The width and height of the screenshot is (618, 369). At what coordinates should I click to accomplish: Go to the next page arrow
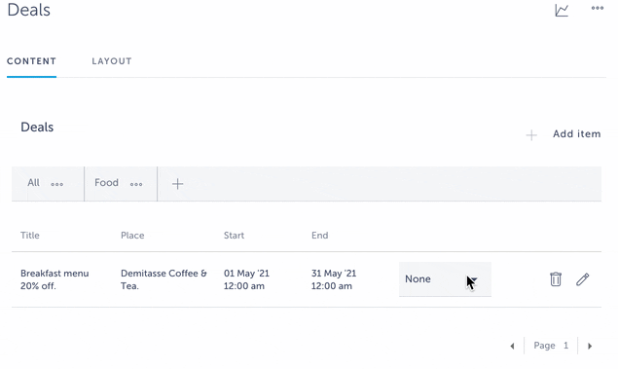click(590, 347)
